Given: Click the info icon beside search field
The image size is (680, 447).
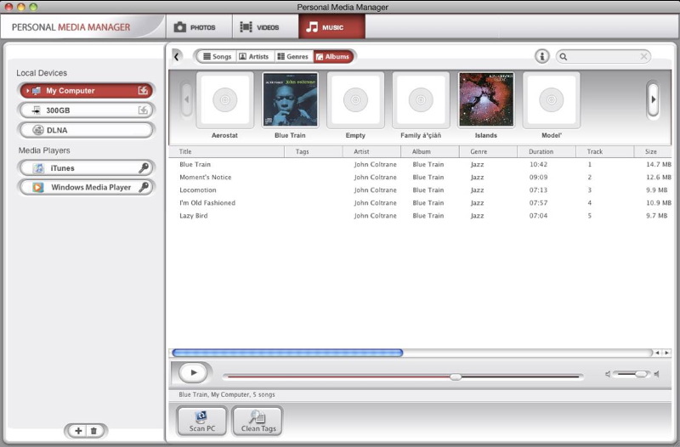Looking at the screenshot, I should (541, 56).
